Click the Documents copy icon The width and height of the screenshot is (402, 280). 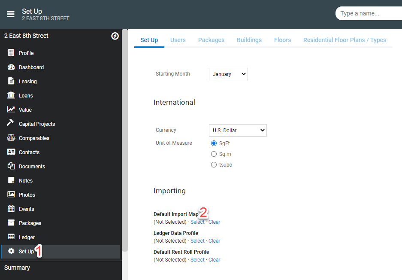click(11, 166)
